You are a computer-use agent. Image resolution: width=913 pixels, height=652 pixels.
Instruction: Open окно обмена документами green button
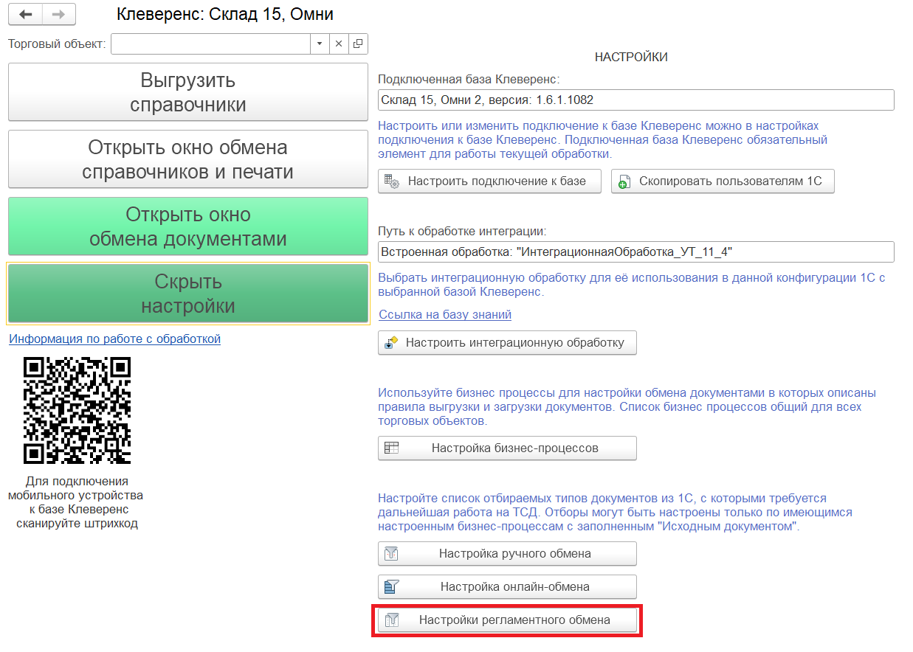click(x=187, y=226)
